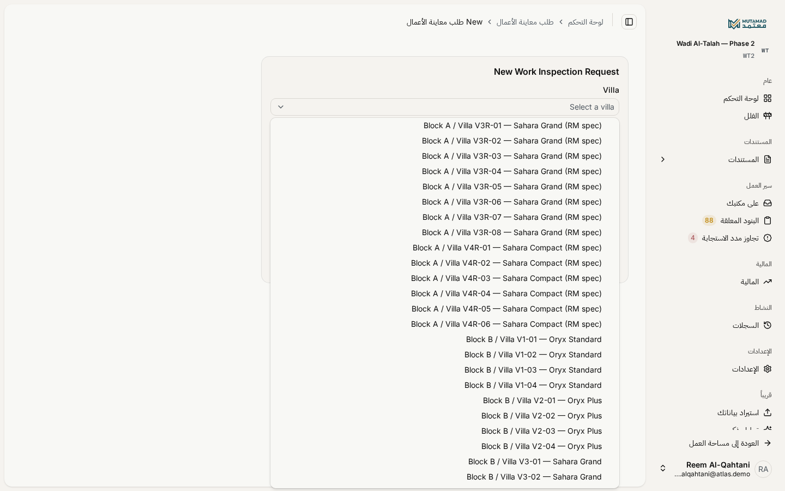Image resolution: width=785 pixels, height=491 pixels.
Task: Select Block B / Villa V2-03 — Oryx Plus
Action: [x=445, y=431]
